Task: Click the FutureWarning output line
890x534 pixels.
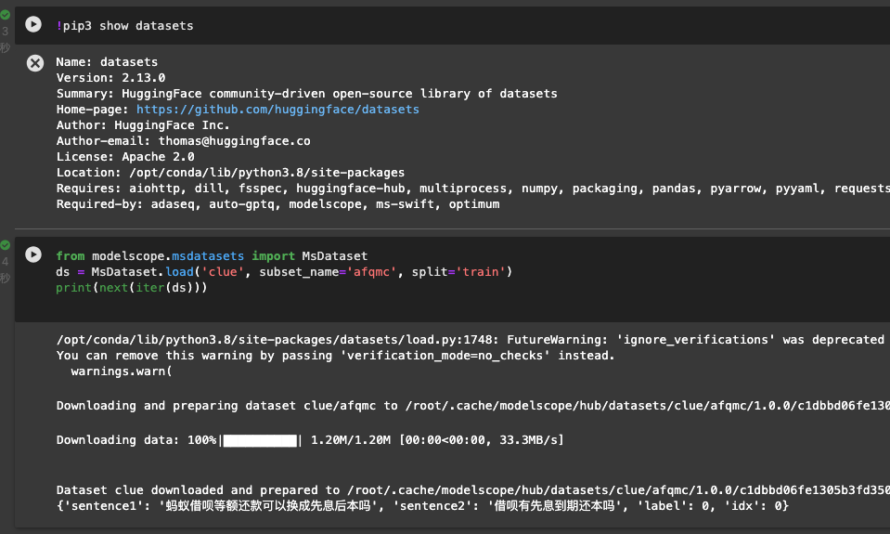Action: coord(464,340)
